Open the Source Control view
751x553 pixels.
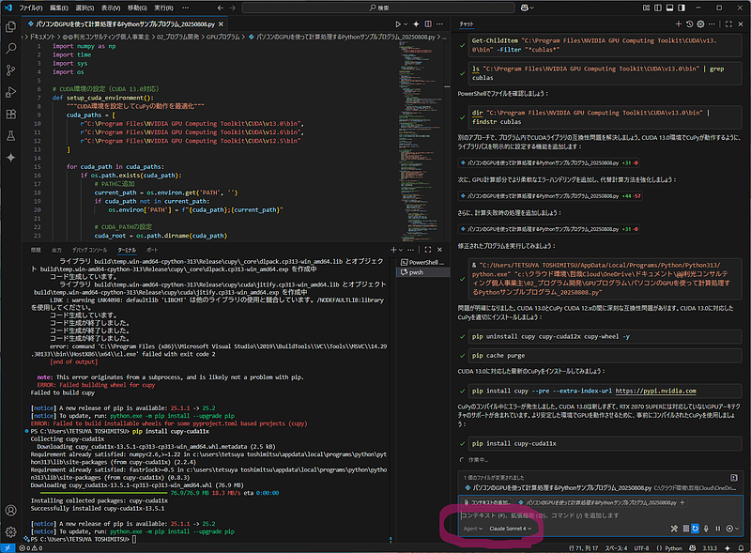point(11,69)
